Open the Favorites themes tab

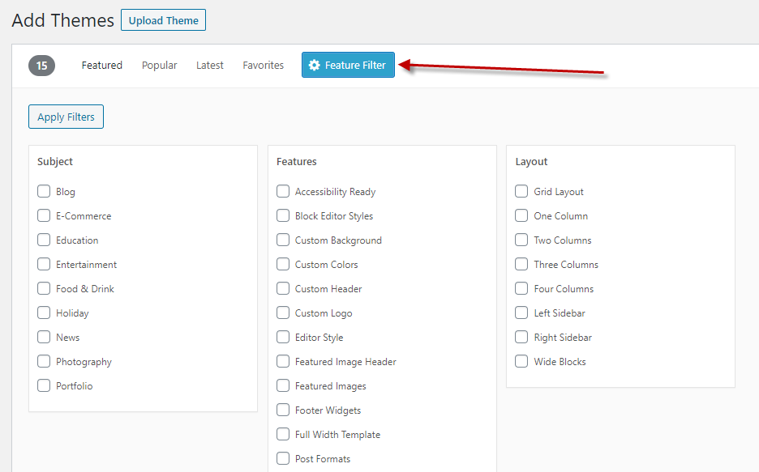[x=263, y=65]
